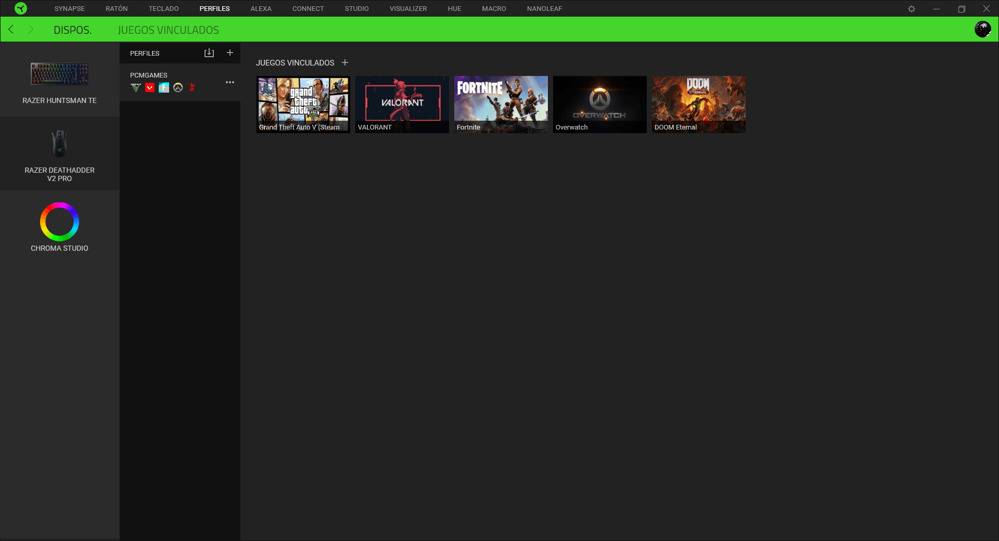Open the NANOLEAF tab

(544, 9)
